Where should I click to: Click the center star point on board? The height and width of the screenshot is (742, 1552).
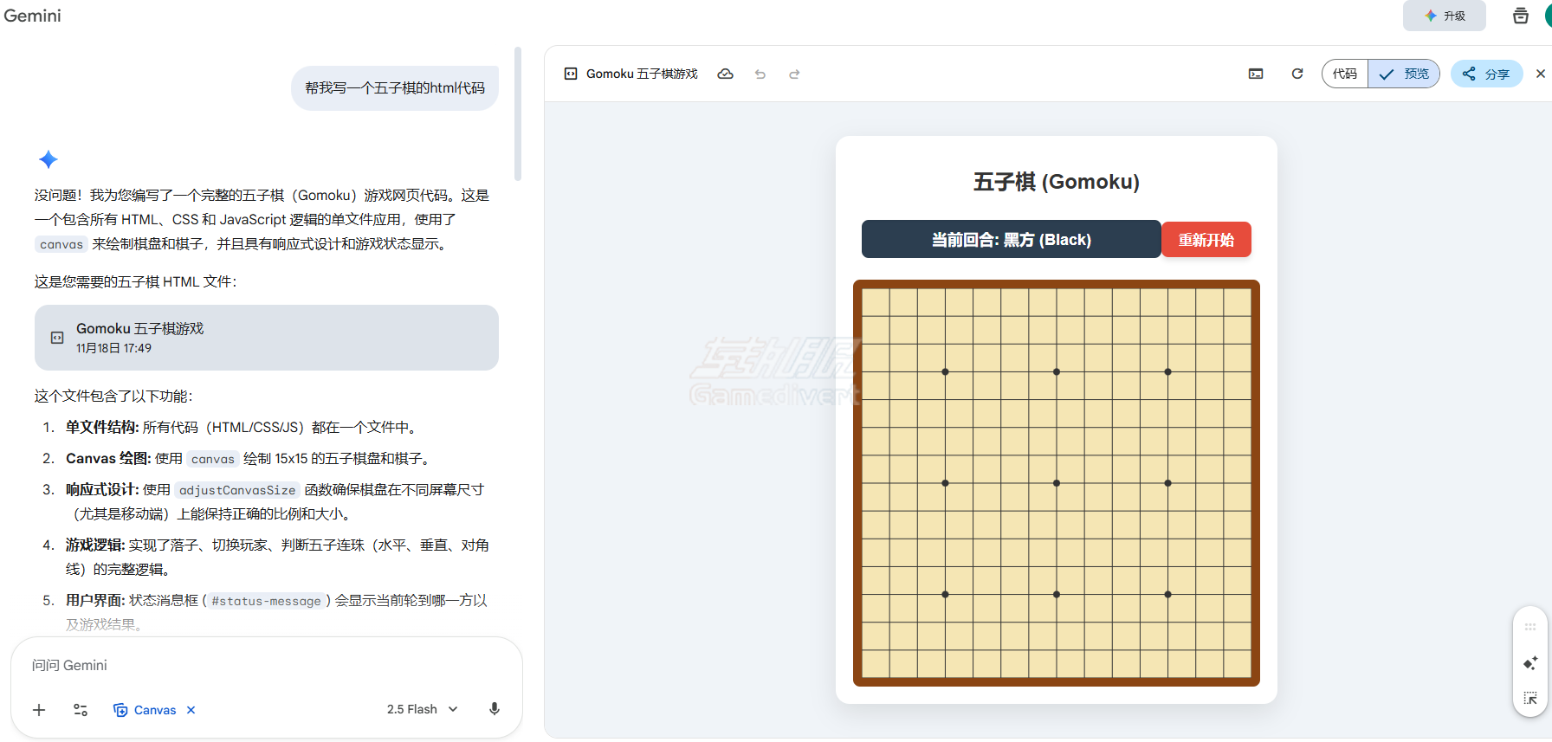1057,483
